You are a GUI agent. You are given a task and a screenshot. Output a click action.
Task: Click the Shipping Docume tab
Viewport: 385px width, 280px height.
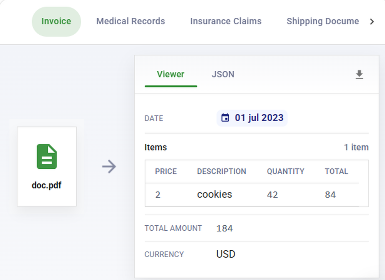[x=323, y=21]
